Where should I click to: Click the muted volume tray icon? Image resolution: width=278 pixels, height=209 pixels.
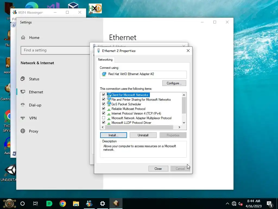(x=241, y=204)
